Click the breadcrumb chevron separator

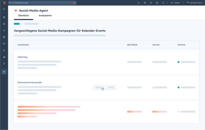[22, 24]
